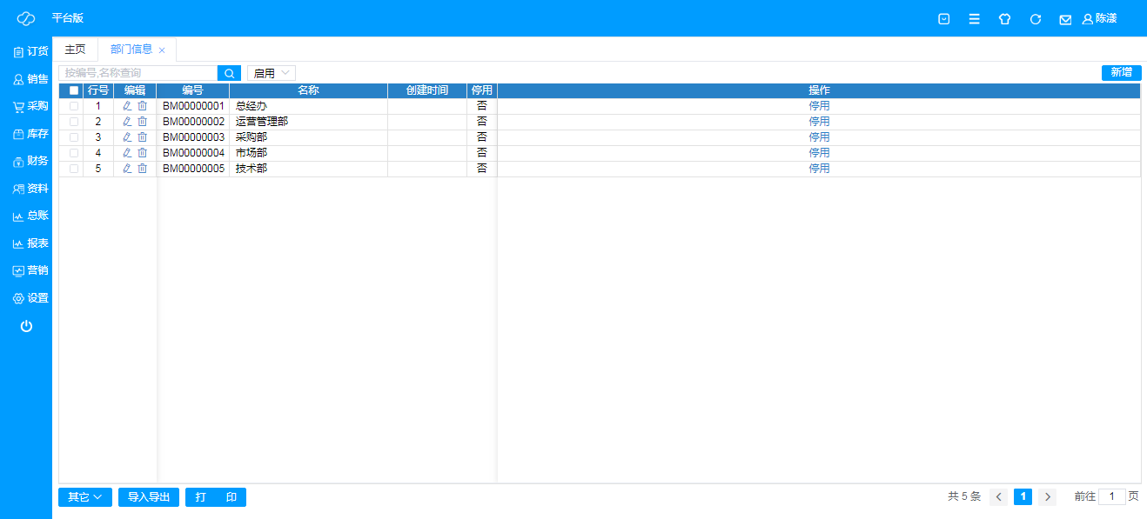Check the row 2 运营管理部 checkbox
This screenshot has height=519, width=1147.
coord(74,122)
